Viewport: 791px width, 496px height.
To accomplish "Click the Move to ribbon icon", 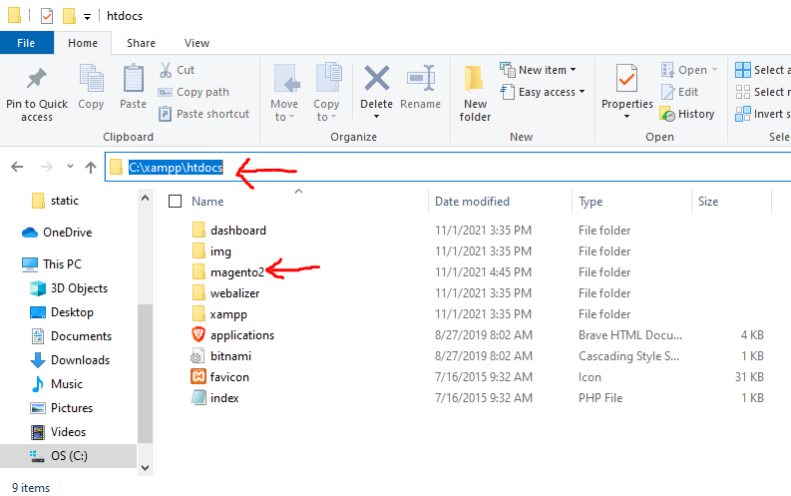I will tap(285, 79).
